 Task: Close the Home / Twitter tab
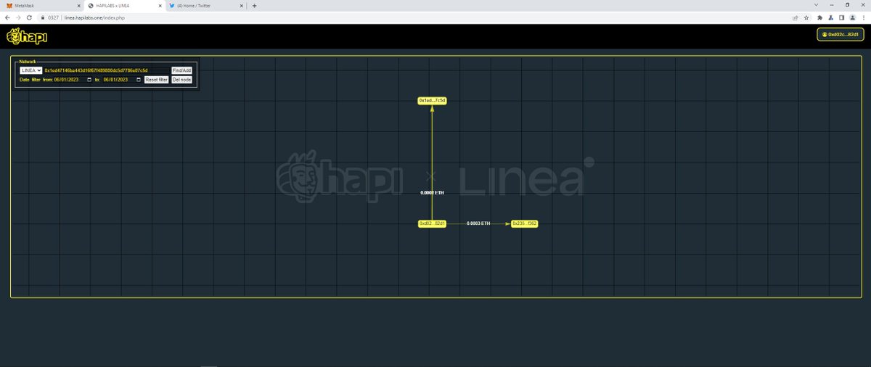tap(242, 5)
